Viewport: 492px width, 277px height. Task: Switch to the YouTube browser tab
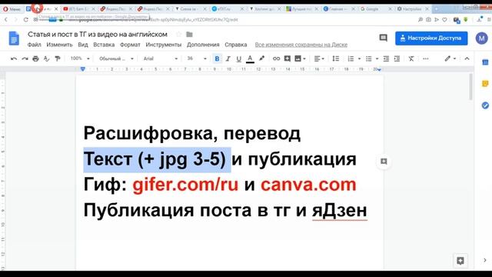pos(79,9)
